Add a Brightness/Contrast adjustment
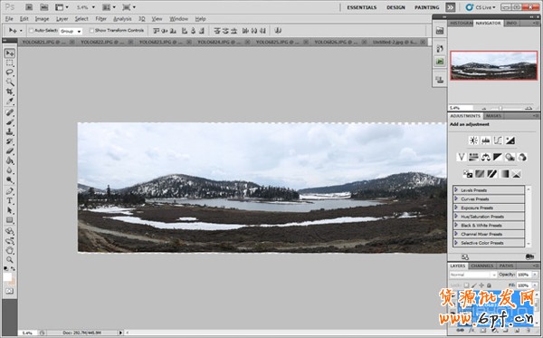543x338 pixels. pyautogui.click(x=473, y=140)
